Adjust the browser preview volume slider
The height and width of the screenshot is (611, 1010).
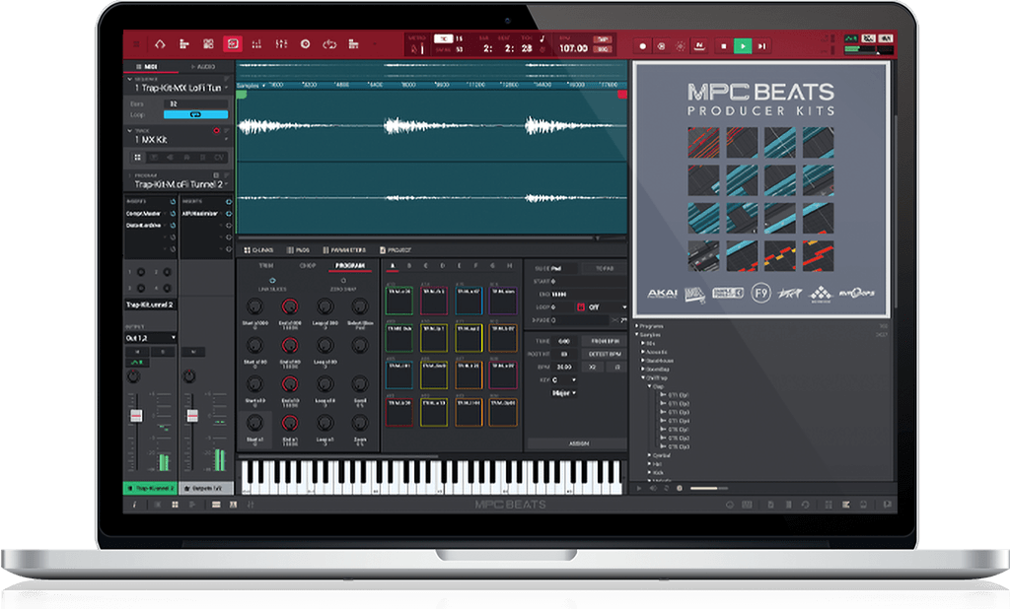click(705, 488)
